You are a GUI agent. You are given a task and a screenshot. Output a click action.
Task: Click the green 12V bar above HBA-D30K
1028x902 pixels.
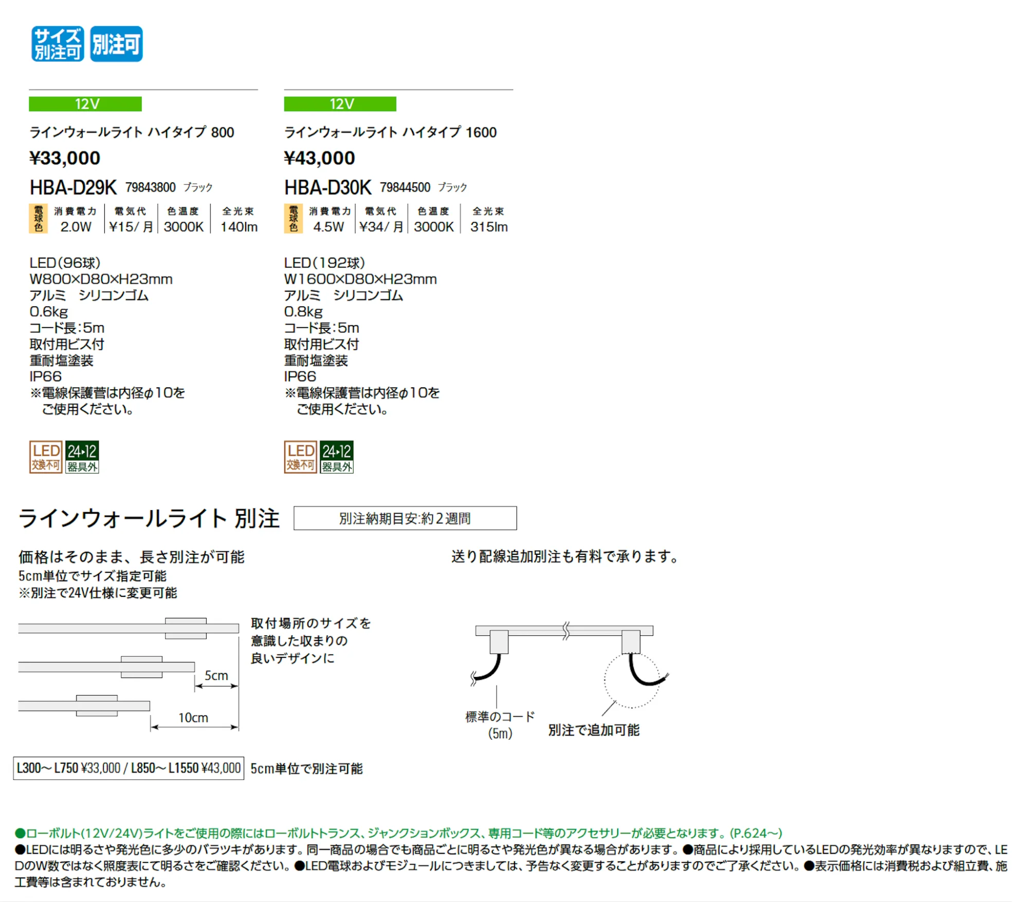pos(340,104)
